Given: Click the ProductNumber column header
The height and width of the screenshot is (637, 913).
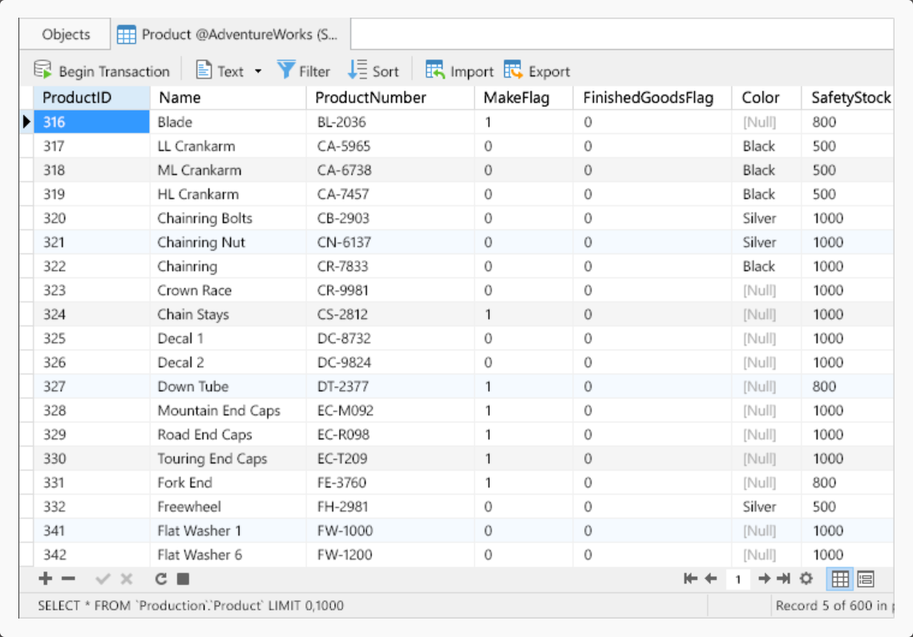Looking at the screenshot, I should point(370,98).
